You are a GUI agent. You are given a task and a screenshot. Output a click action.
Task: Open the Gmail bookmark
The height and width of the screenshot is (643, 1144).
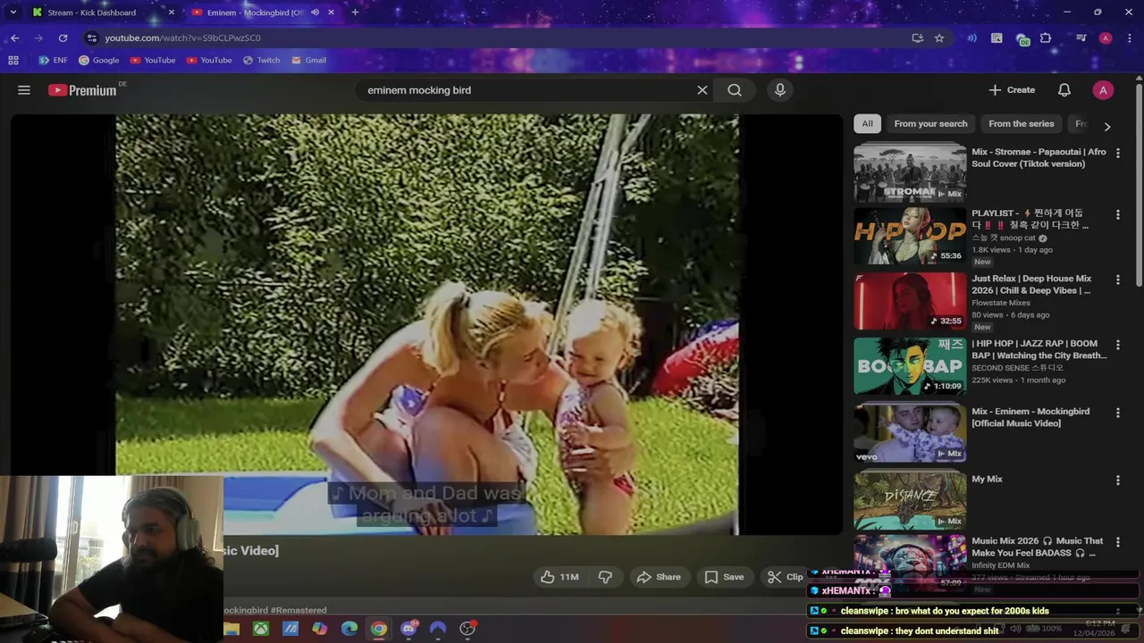(308, 60)
